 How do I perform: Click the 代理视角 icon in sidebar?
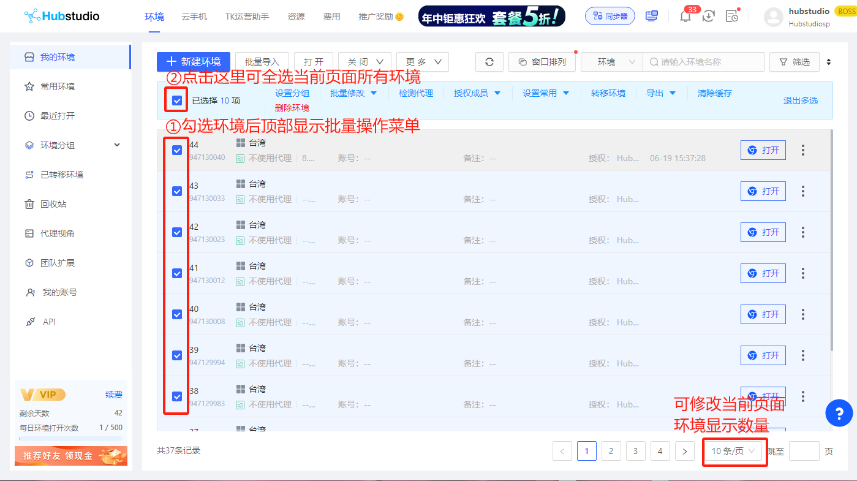(x=29, y=233)
